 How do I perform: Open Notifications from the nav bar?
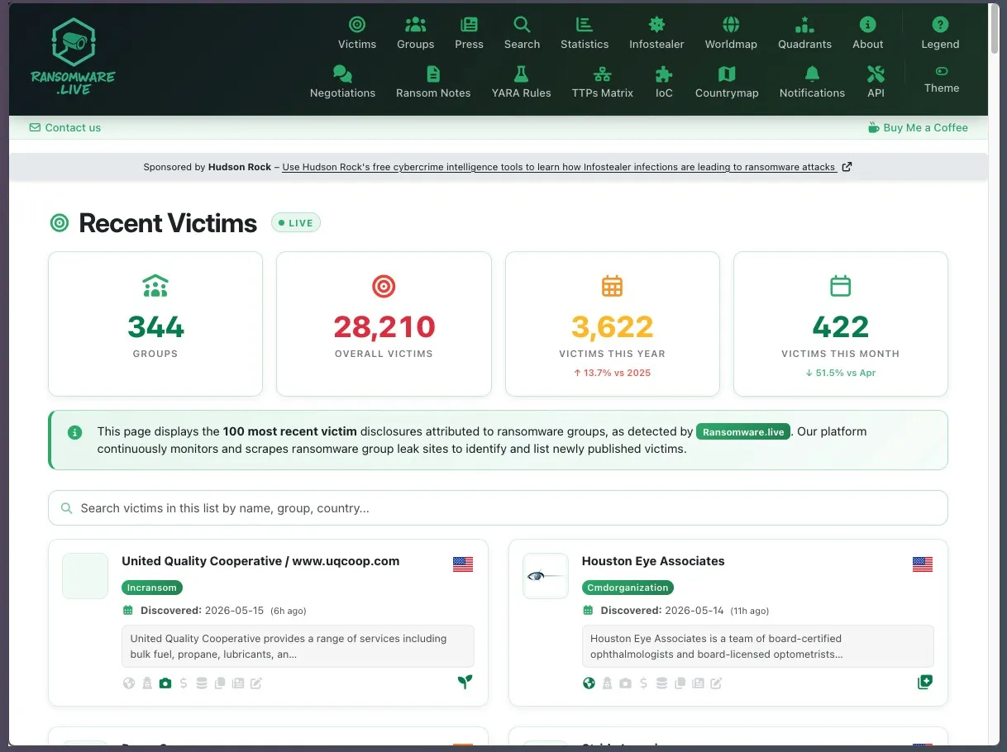[812, 83]
